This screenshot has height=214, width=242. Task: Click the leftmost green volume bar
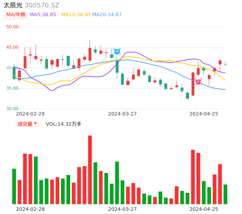click(x=14, y=186)
